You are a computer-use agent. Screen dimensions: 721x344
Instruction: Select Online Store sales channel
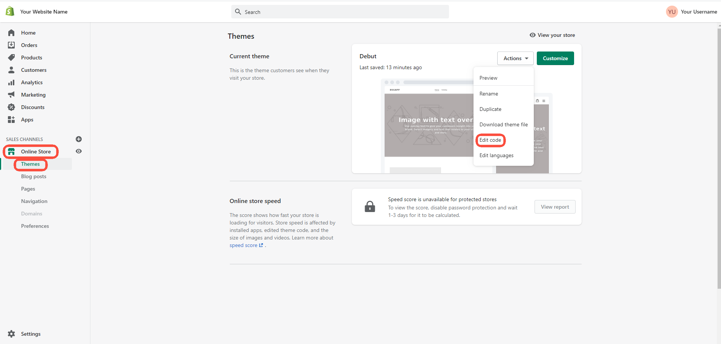(36, 152)
